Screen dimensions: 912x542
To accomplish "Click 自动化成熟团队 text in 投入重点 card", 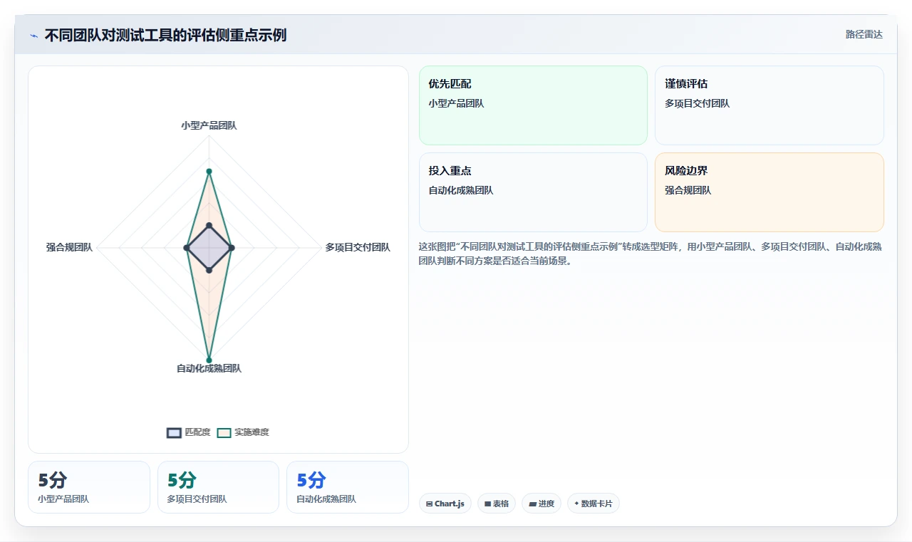I will pyautogui.click(x=461, y=190).
